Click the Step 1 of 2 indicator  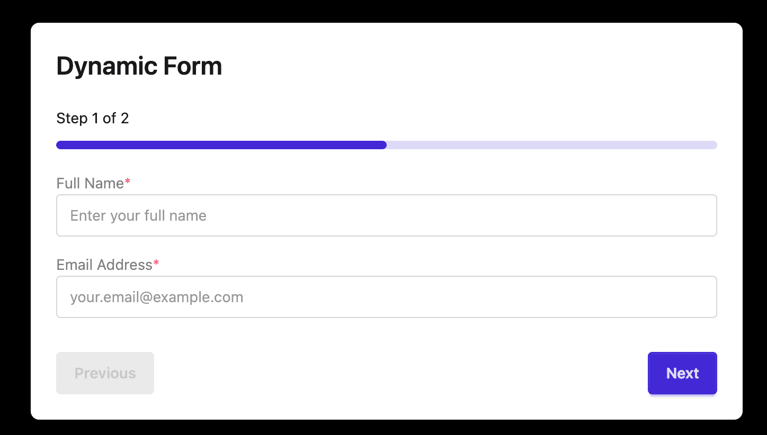tap(93, 118)
